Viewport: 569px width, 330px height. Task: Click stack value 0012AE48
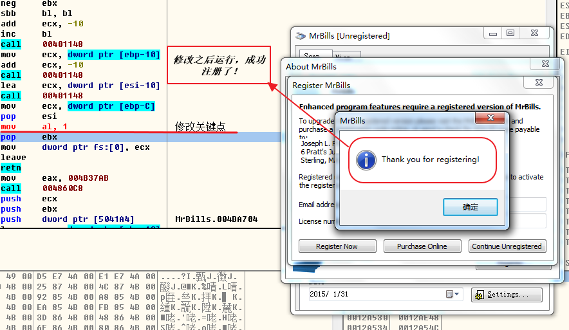click(x=418, y=318)
